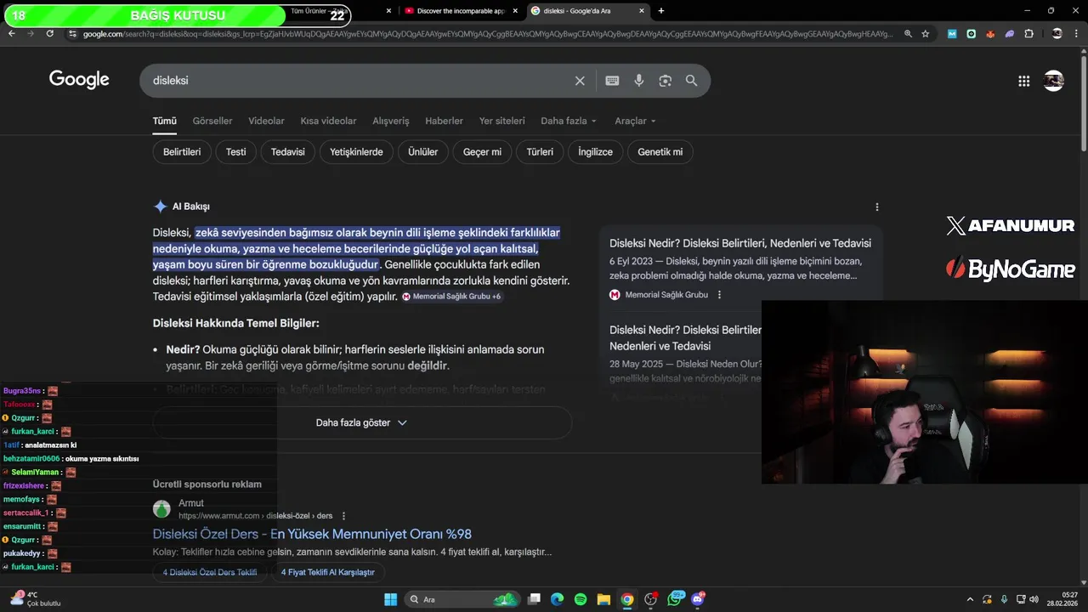Filter results by Testi chip
The image size is (1088, 612).
click(236, 152)
